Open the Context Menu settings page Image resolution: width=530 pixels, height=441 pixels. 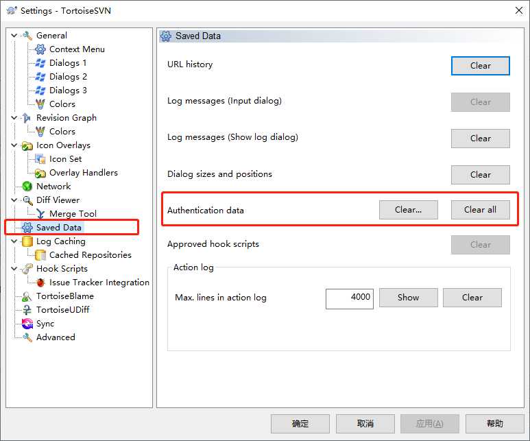coord(77,49)
